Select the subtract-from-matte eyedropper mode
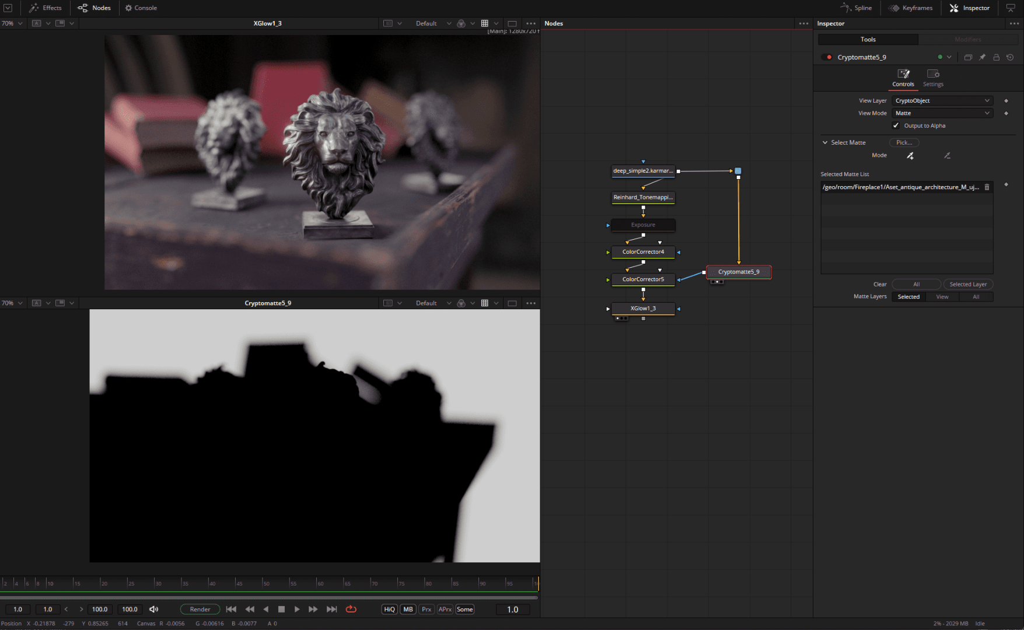 point(948,155)
